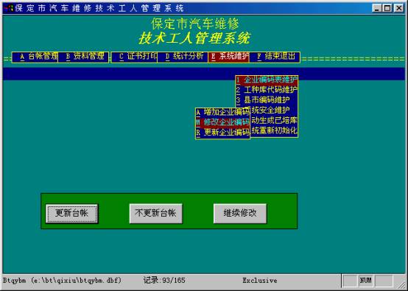
Task: Click the 不更新台帐 button
Action: pos(155,214)
